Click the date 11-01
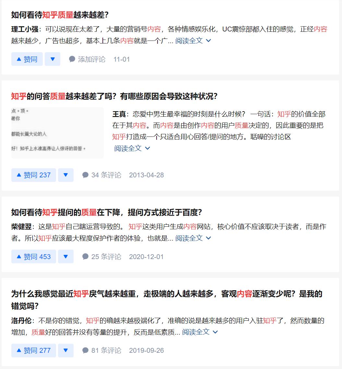The height and width of the screenshot is (369, 342). 122,59
